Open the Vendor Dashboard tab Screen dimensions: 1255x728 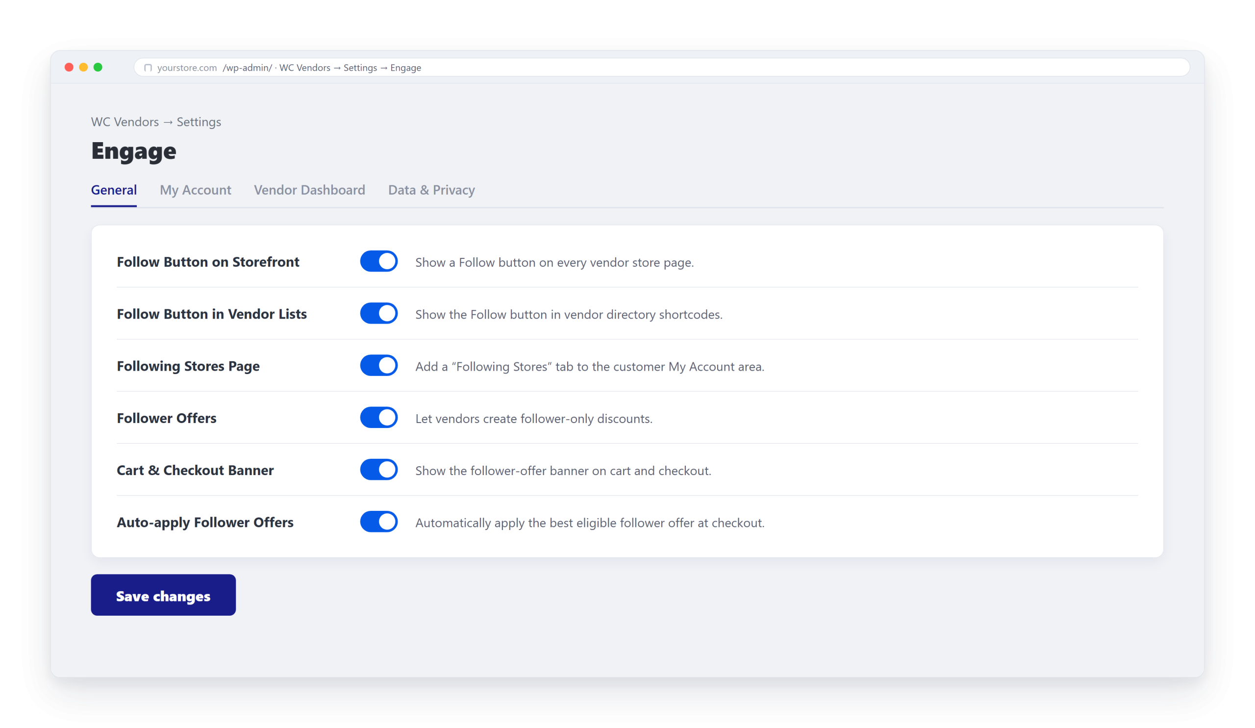(x=309, y=190)
